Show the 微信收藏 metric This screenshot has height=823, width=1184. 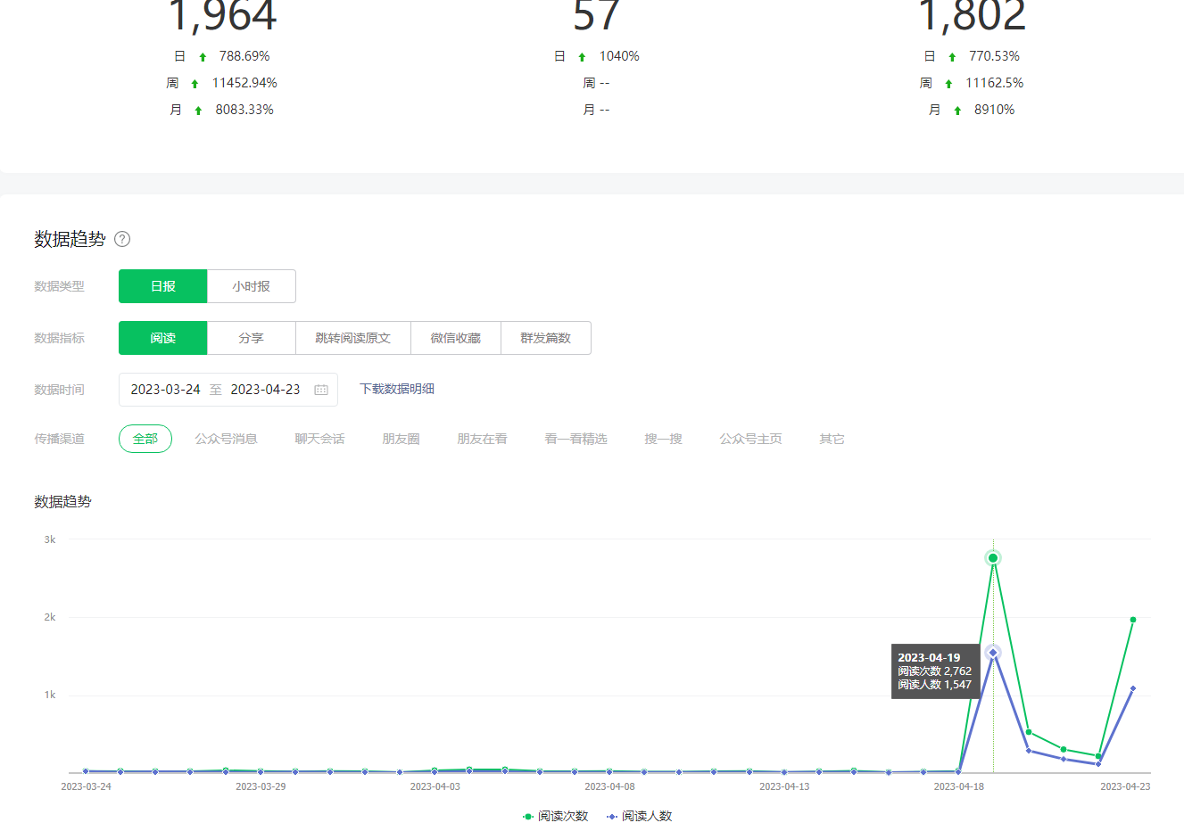pos(455,338)
